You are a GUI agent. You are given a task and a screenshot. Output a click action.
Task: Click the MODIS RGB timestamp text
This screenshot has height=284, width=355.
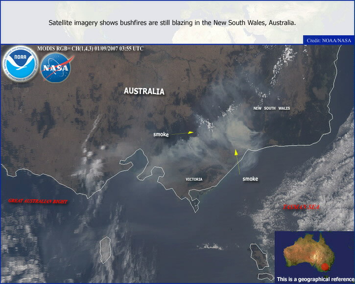[90, 48]
